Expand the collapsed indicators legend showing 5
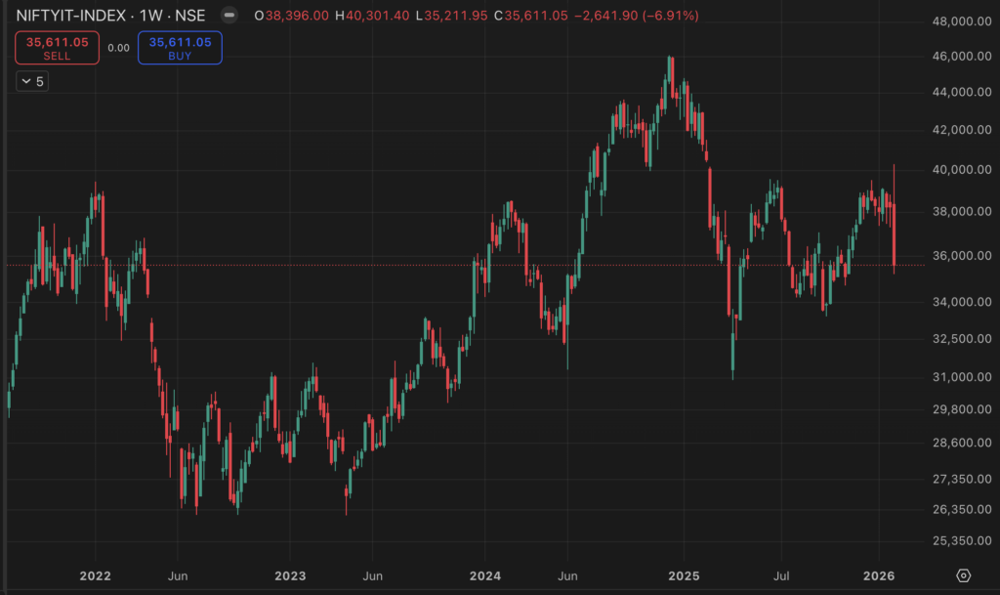This screenshot has height=595, width=1000. tap(32, 81)
